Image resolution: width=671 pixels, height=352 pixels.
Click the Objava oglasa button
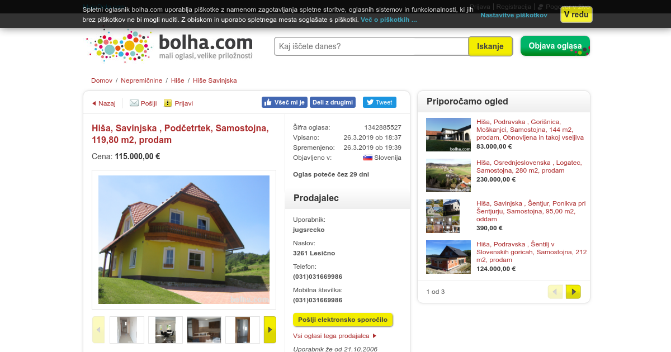point(555,46)
